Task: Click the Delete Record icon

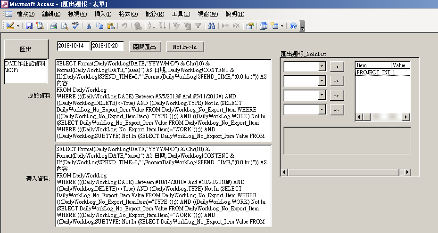Action: tap(236, 26)
